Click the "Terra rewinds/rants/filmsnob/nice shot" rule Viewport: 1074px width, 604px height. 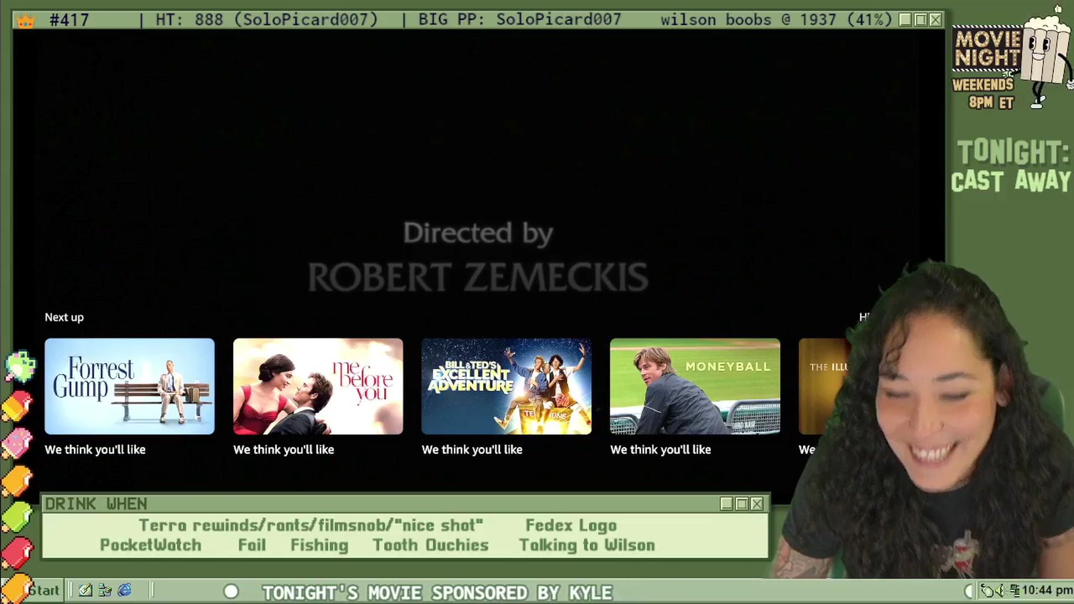point(311,525)
